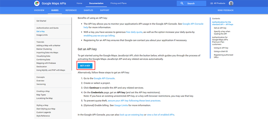
Task: Click the GET A KEY button
Action: click(x=85, y=66)
